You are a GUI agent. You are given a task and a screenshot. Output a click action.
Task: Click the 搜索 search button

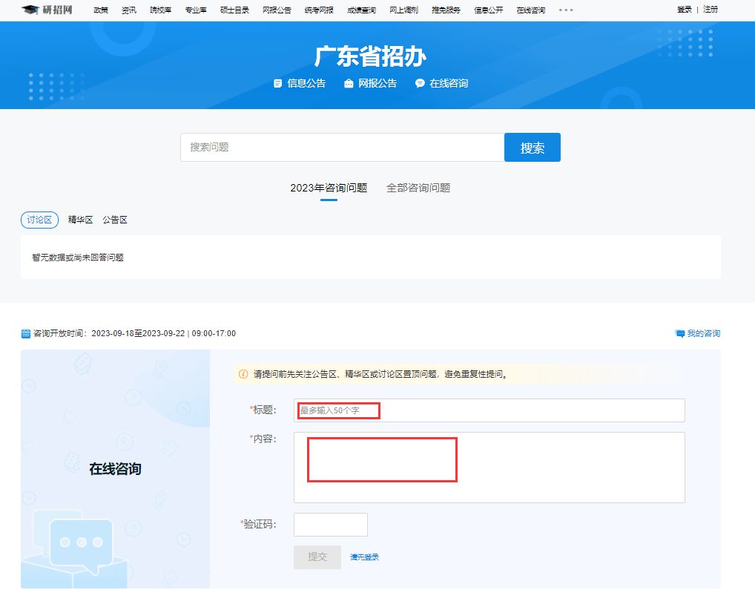point(532,147)
